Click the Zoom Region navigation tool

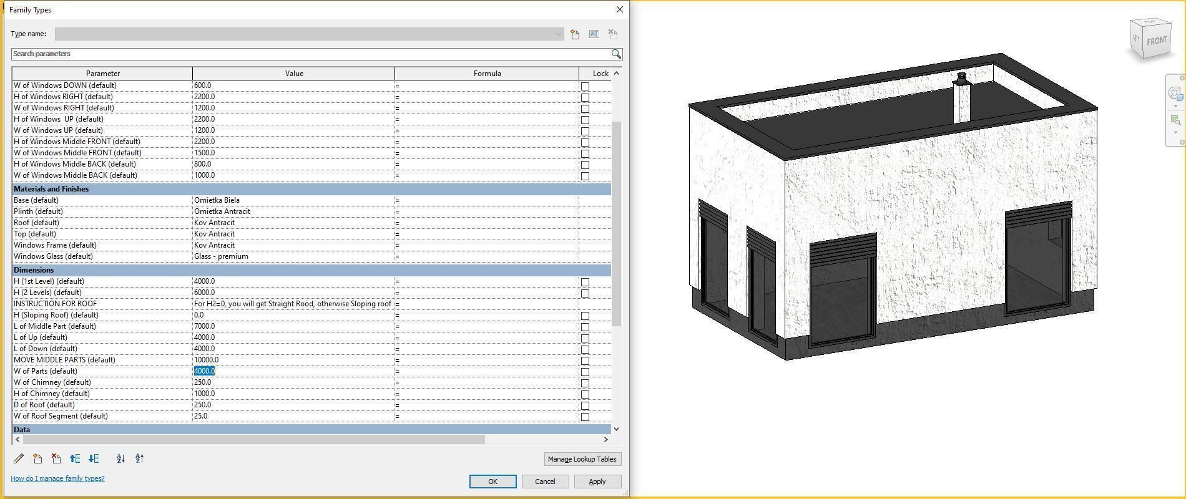coord(1175,120)
